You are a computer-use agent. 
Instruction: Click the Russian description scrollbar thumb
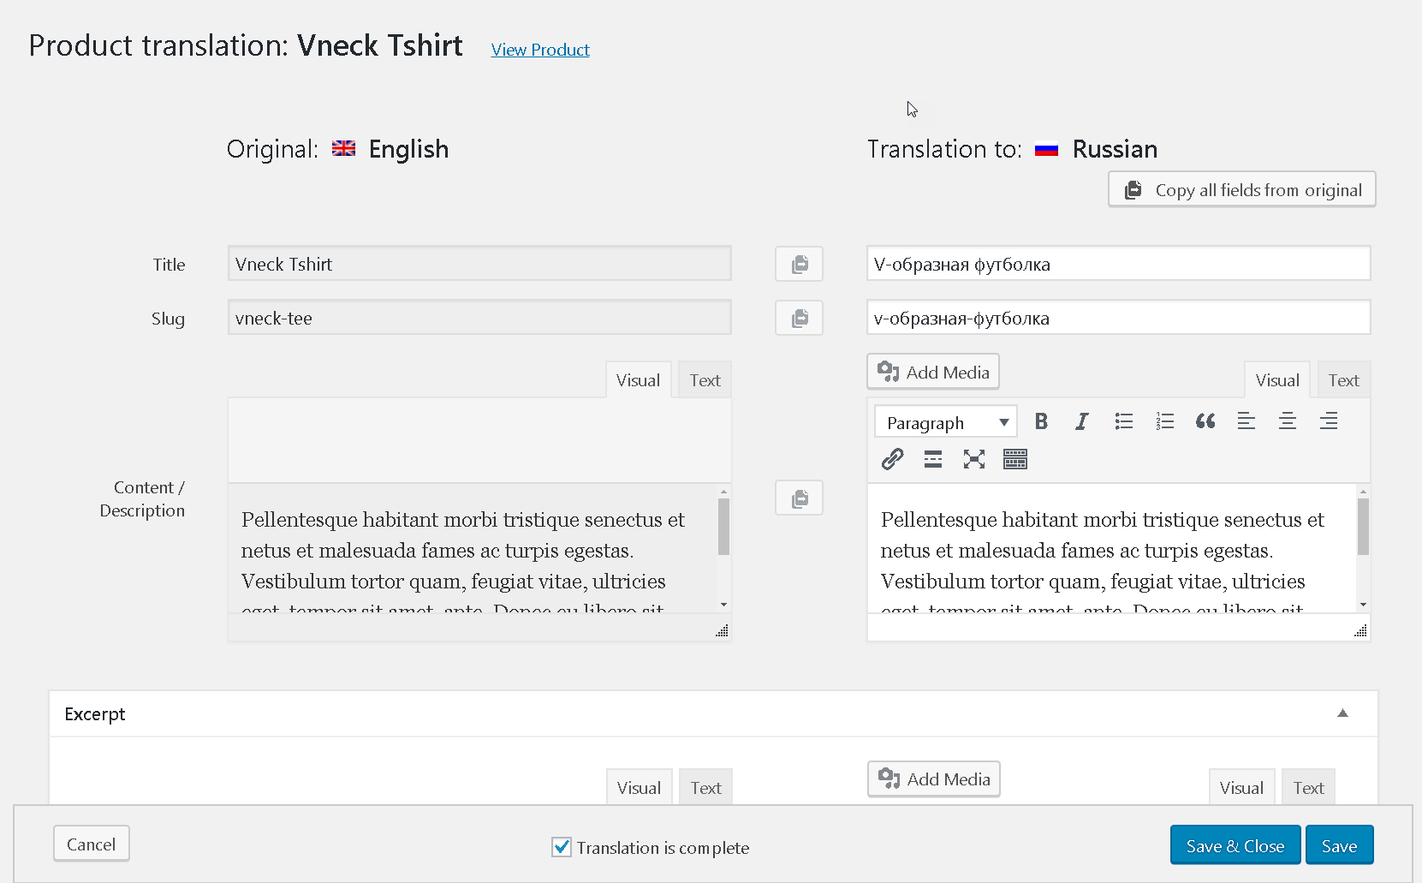(1363, 527)
